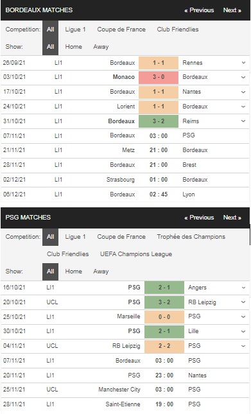Open details chevron for Lorient vs Bordeaux
The image size is (251, 414).
(243, 107)
